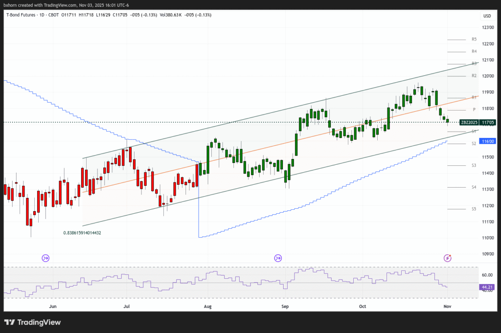Open the USD currency selector
Screen dimensions: 501x333
point(487,16)
